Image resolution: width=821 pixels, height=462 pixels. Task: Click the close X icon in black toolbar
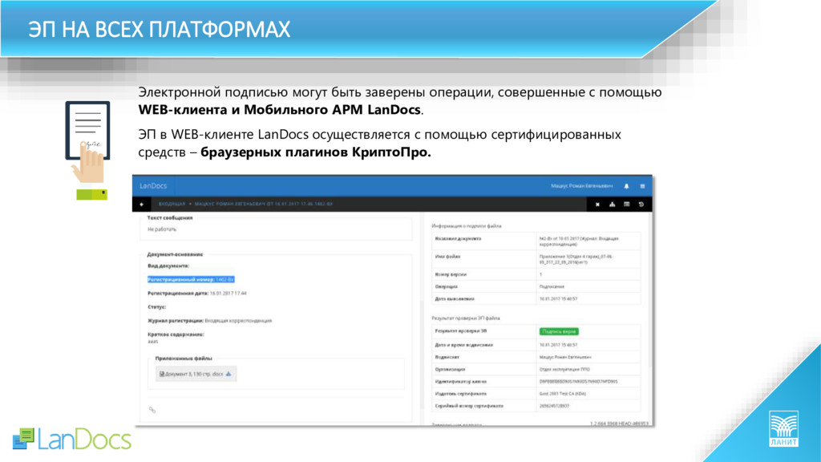pos(597,205)
